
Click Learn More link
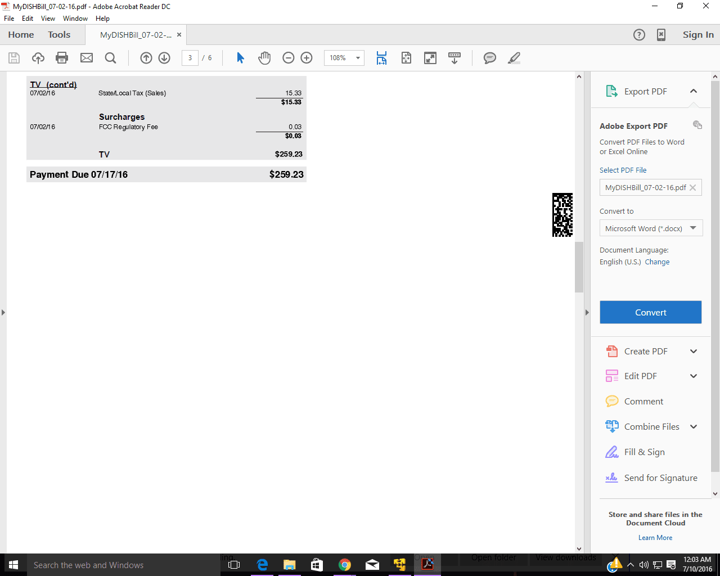click(x=655, y=538)
